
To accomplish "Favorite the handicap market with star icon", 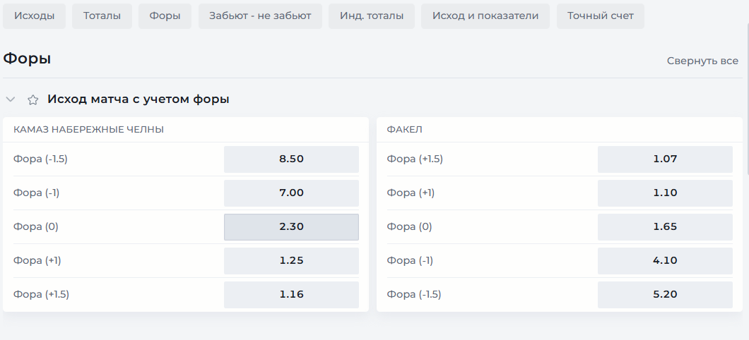I will click(33, 99).
